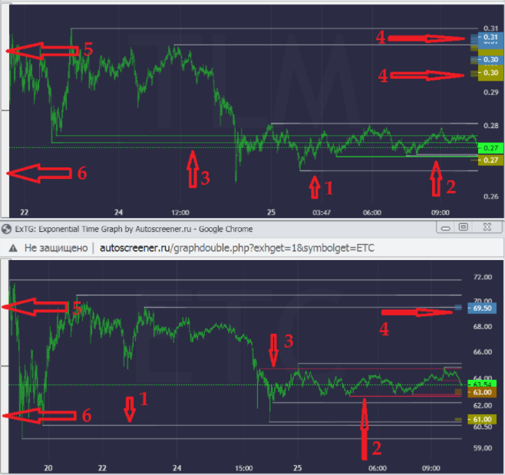Click the blue 69.50 price label
505x475 pixels.
(482, 308)
